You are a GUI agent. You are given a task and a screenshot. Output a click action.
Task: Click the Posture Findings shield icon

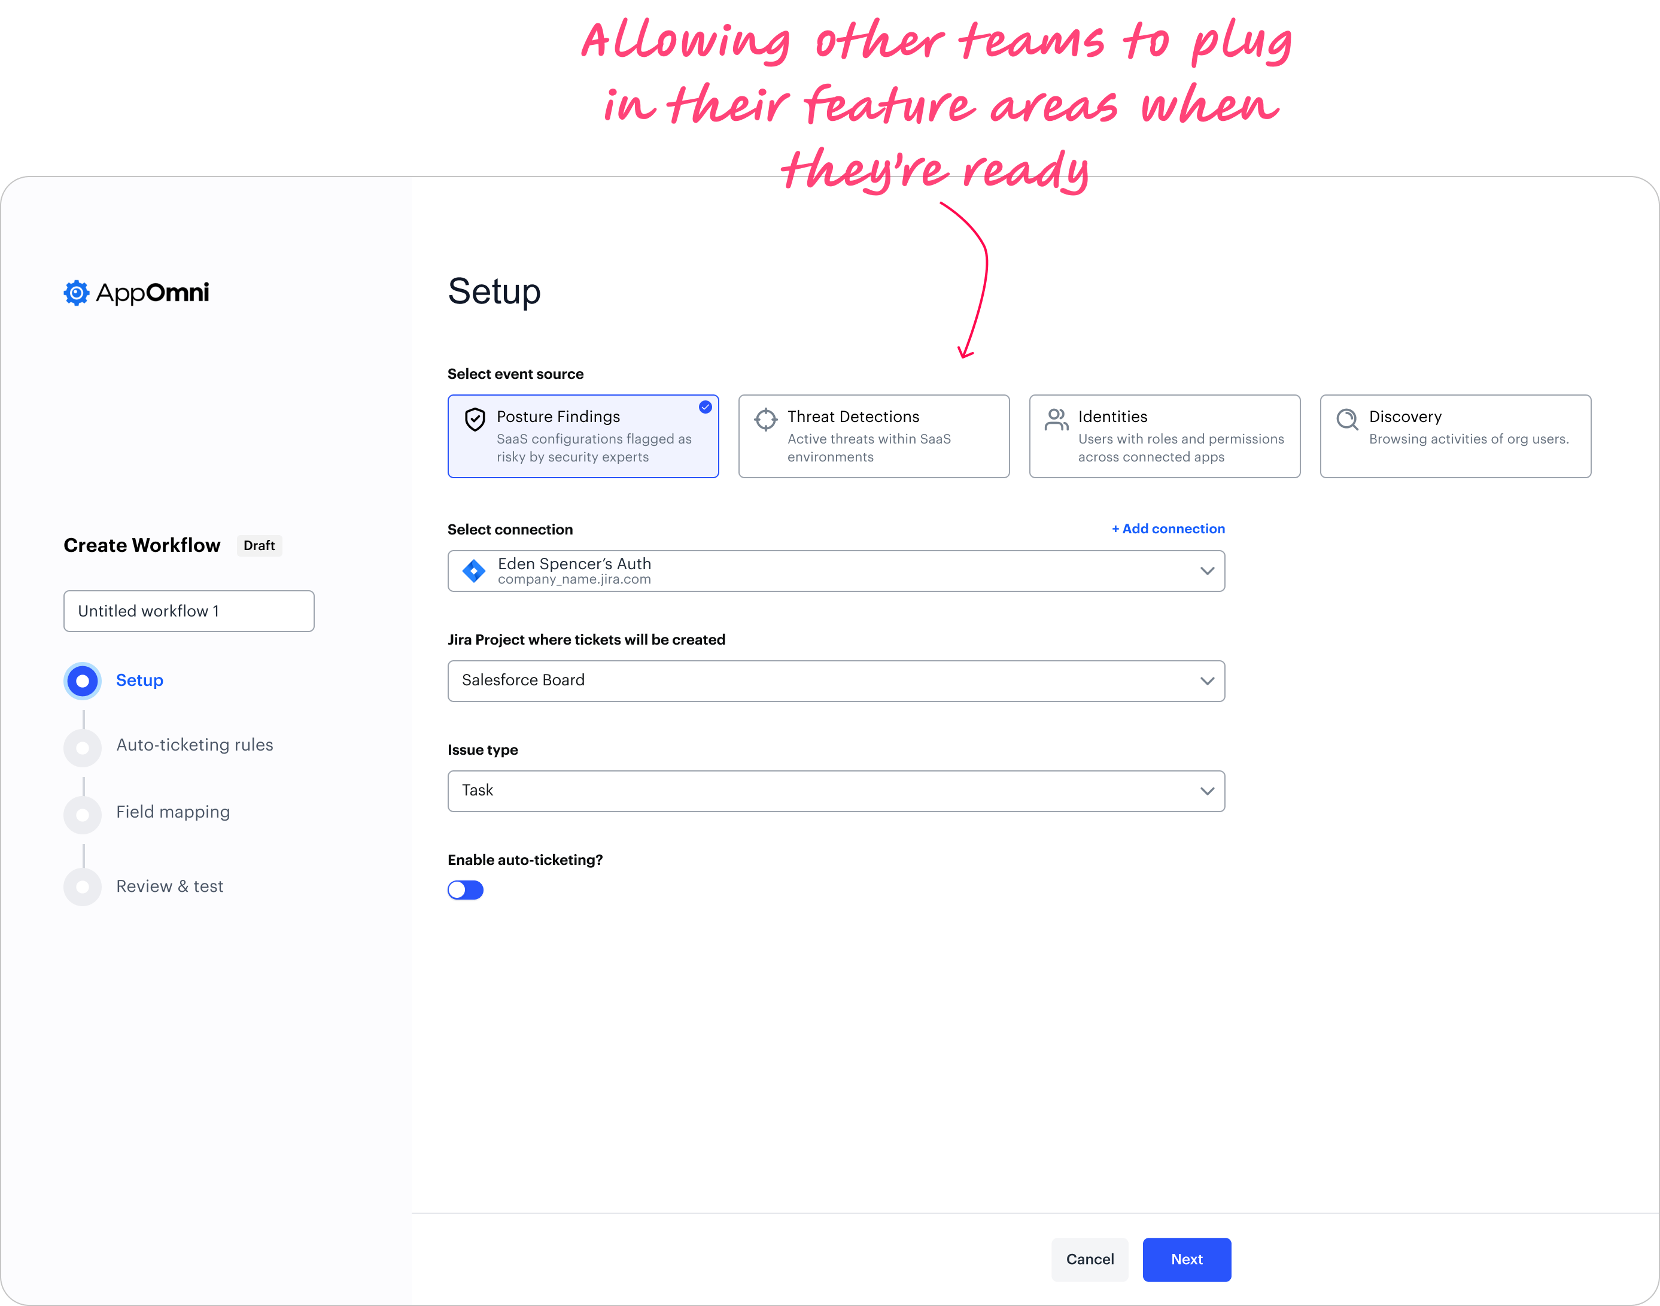[475, 419]
